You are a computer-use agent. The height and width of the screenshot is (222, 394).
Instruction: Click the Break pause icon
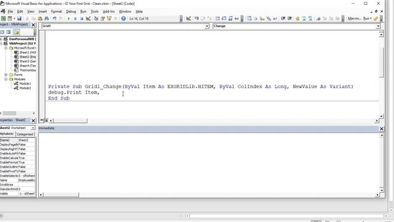[75, 18]
